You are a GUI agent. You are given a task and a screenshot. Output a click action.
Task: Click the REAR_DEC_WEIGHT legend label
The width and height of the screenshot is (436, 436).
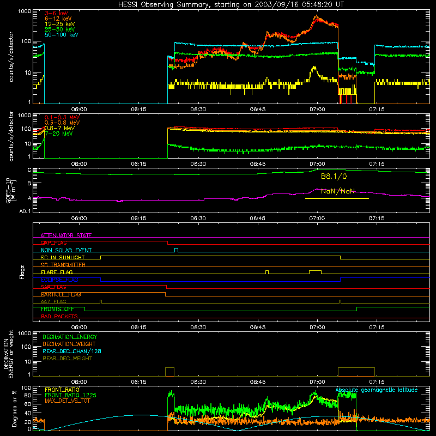tap(67, 359)
